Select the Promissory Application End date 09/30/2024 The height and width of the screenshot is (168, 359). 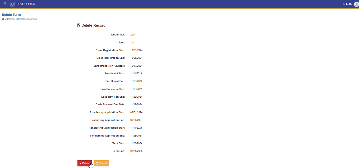tap(136, 120)
